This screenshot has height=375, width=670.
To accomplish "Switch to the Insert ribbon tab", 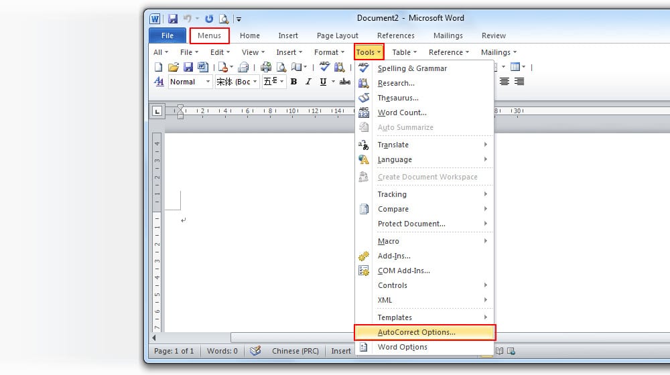I will (288, 35).
